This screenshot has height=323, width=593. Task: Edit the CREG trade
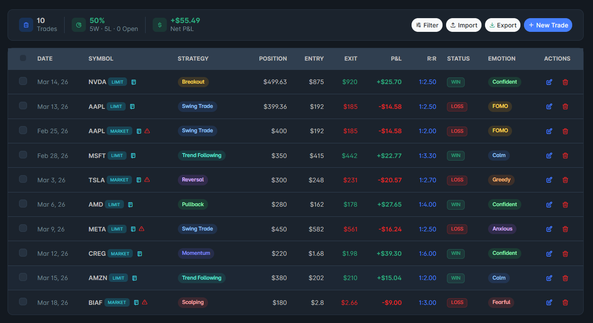[x=549, y=254]
